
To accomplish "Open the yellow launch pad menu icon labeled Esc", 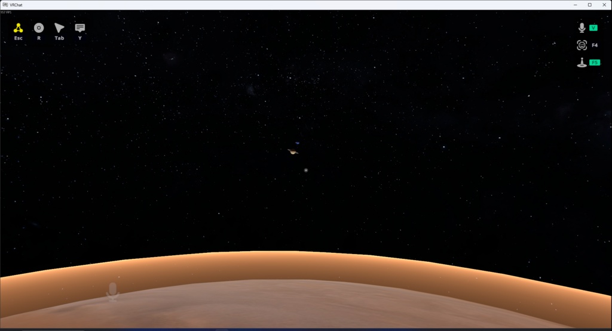I will [19, 28].
